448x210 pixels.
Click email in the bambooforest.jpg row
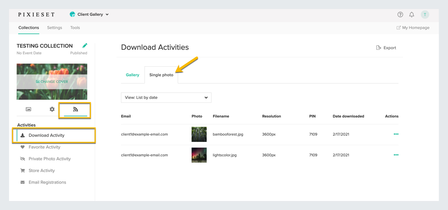145,134
